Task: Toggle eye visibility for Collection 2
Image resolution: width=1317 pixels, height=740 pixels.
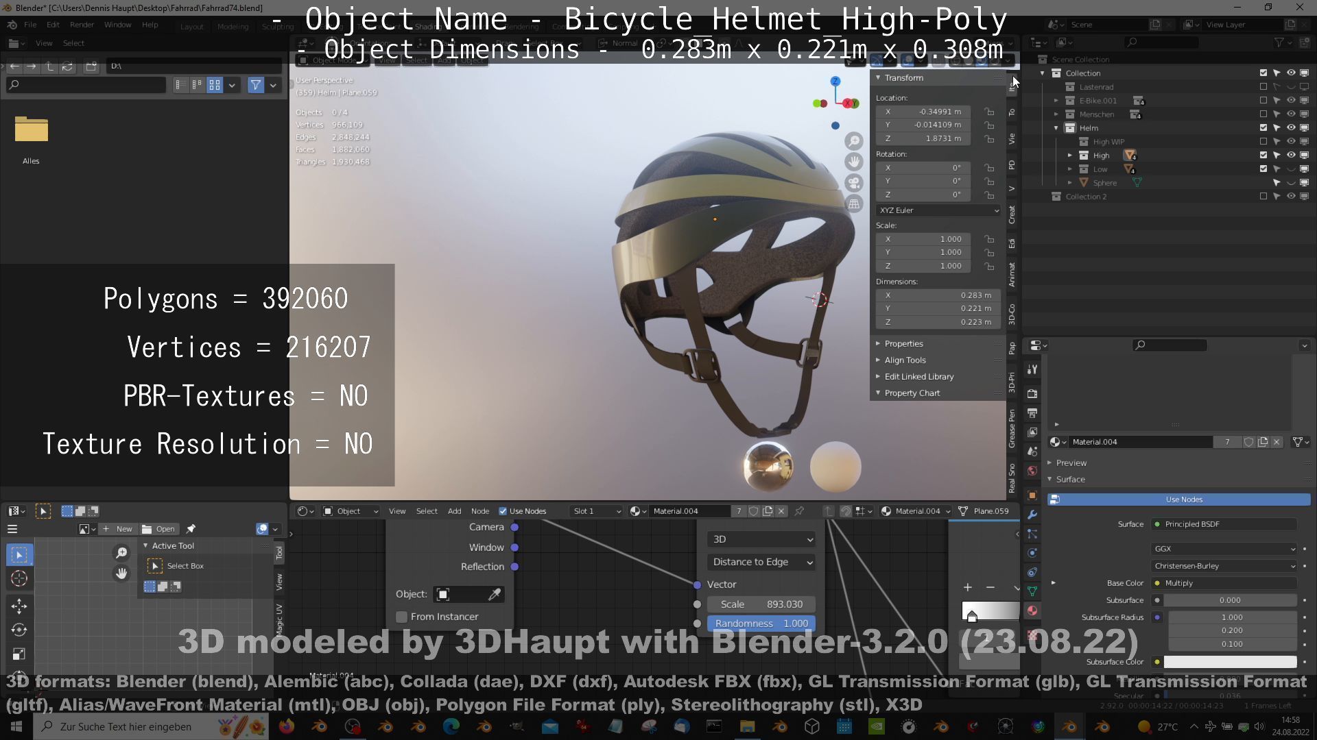Action: (1291, 197)
